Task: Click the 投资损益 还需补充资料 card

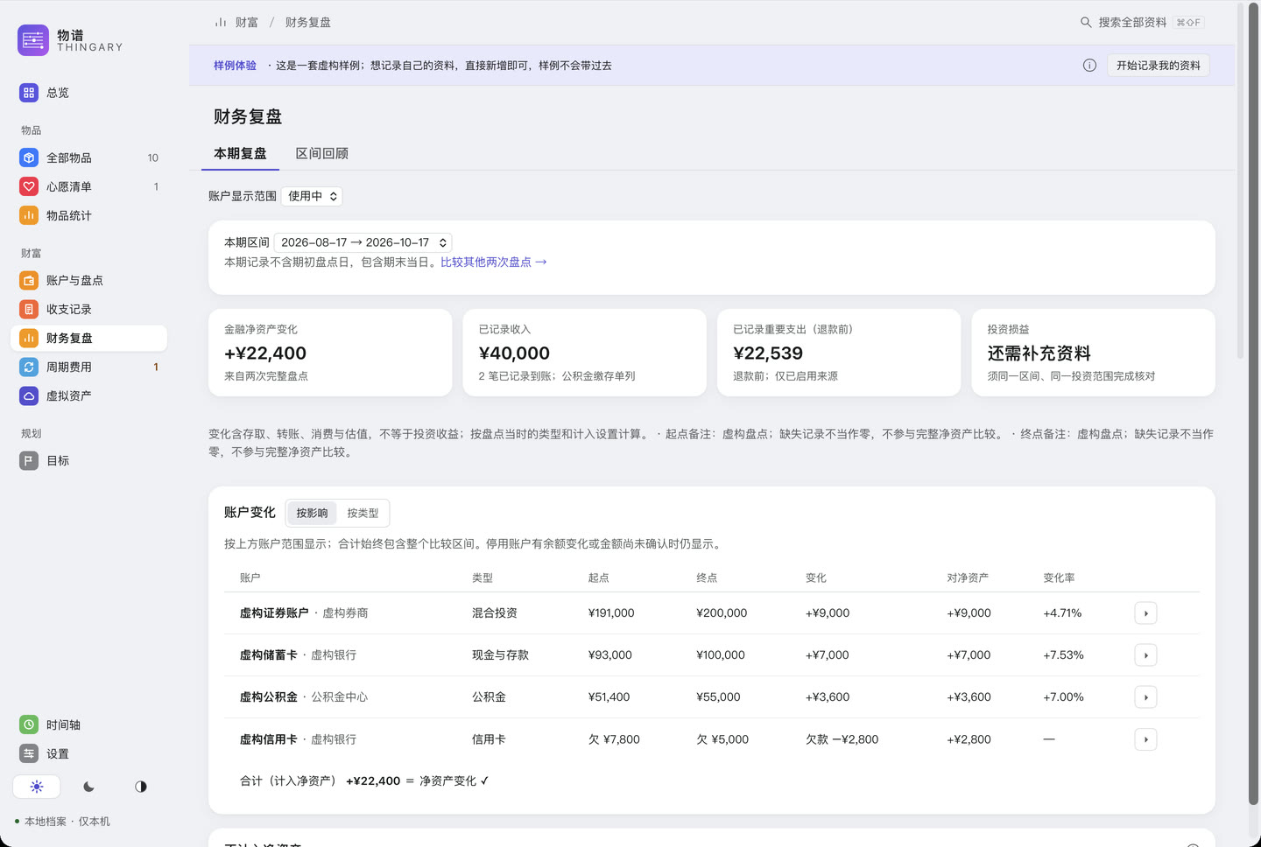Action: click(x=1094, y=353)
